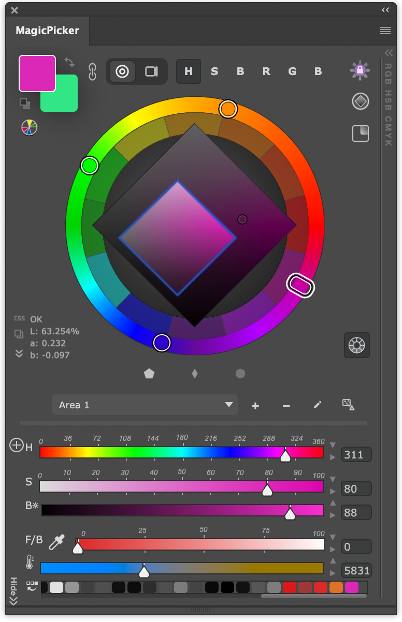
Task: Select the H hue channel button
Action: tap(189, 71)
